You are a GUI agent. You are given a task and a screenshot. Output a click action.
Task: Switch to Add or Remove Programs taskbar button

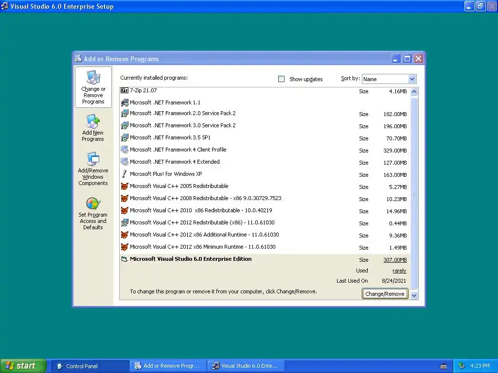coord(168,366)
